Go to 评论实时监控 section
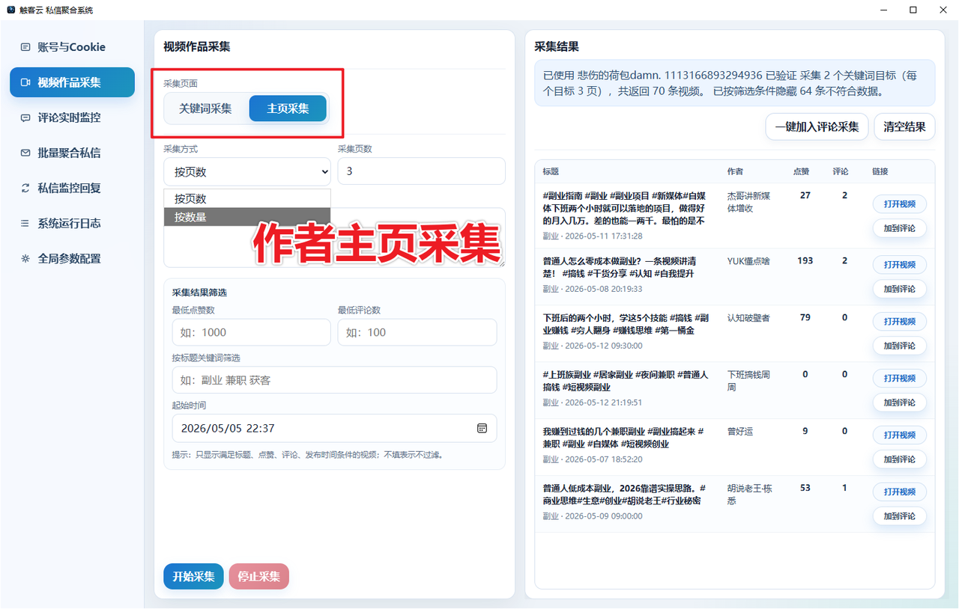 pos(72,117)
